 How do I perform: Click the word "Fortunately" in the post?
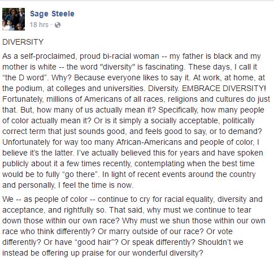point(23,99)
